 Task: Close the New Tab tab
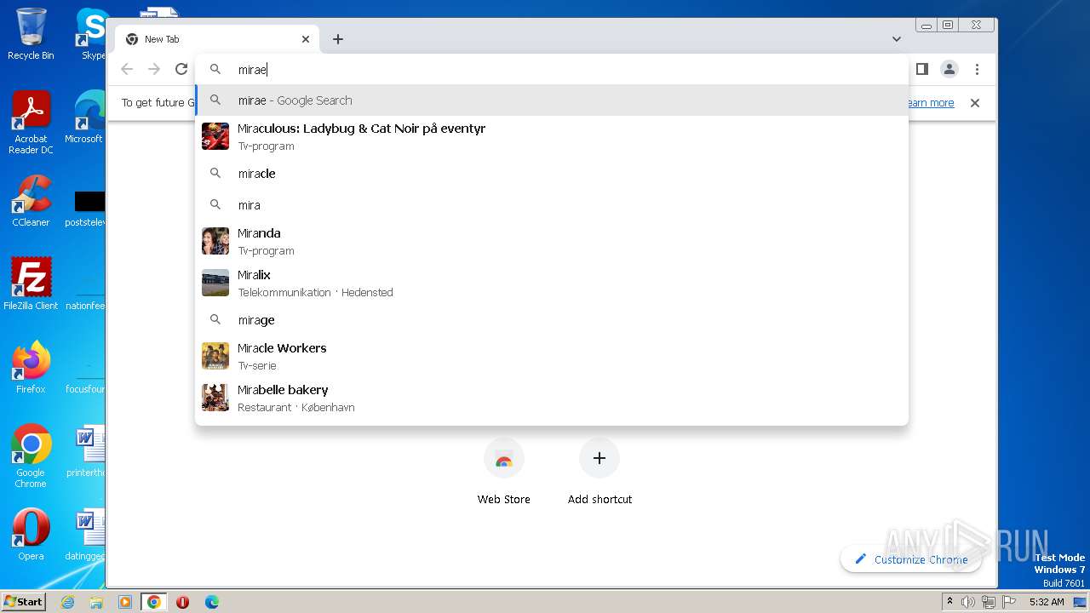pos(306,39)
